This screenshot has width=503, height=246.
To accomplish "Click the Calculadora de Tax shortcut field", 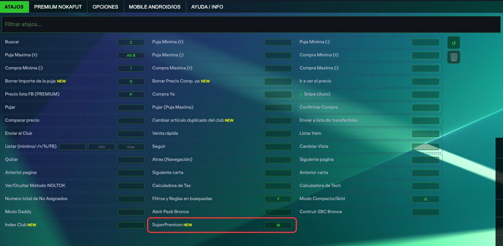I will (x=278, y=186).
